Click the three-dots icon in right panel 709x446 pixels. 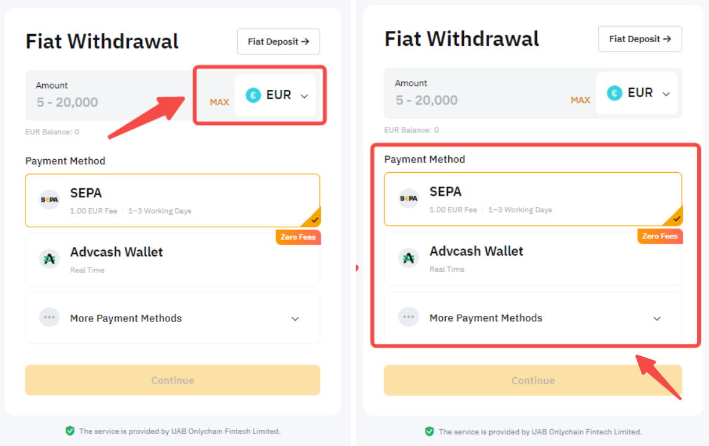point(409,317)
